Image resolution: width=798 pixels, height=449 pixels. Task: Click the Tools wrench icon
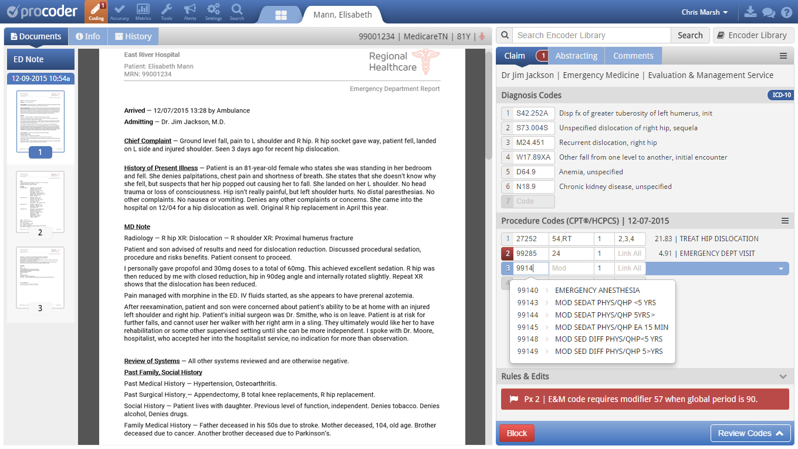click(x=167, y=12)
